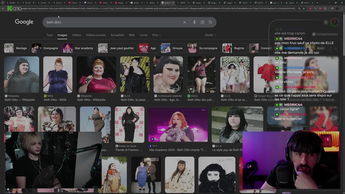Viewport: 345px width, 194px height.
Task: Filter images by 'Sa compagne' chip
Action: click(204, 48)
